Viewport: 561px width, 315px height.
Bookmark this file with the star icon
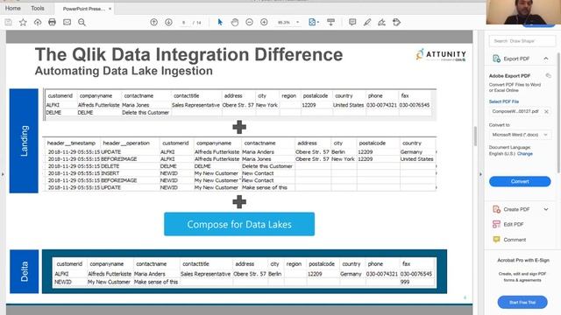tap(23, 22)
